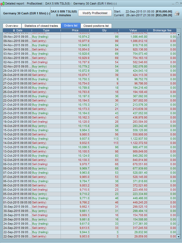Click the printer icon in header
The height and width of the screenshot is (243, 182).
pyautogui.click(x=177, y=14)
